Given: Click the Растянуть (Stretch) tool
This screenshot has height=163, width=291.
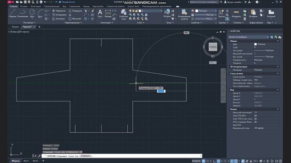Looking at the screenshot, I should pos(59,19).
